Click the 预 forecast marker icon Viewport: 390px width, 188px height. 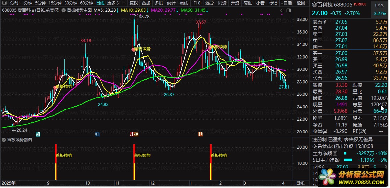200,134
